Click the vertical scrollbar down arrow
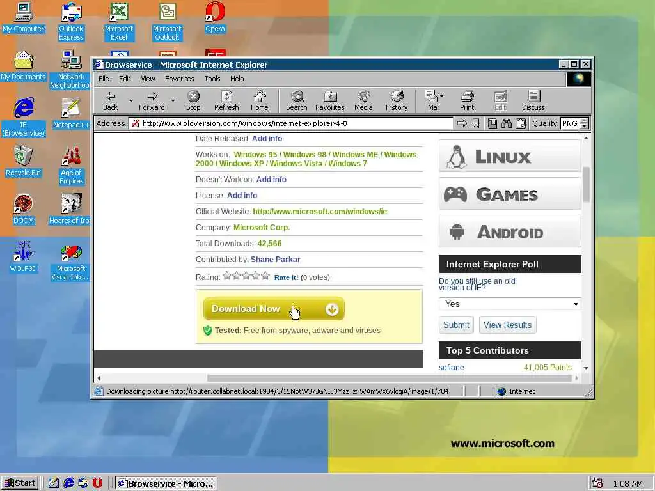This screenshot has height=491, width=655. (x=586, y=368)
